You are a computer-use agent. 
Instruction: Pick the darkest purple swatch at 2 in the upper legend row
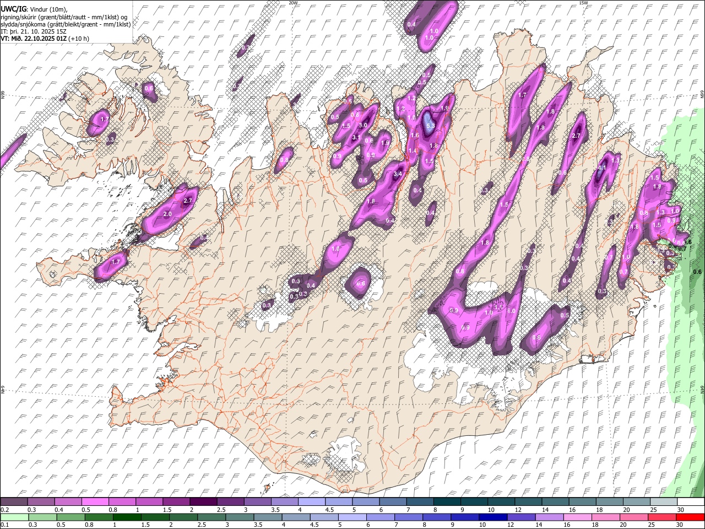(x=203, y=502)
